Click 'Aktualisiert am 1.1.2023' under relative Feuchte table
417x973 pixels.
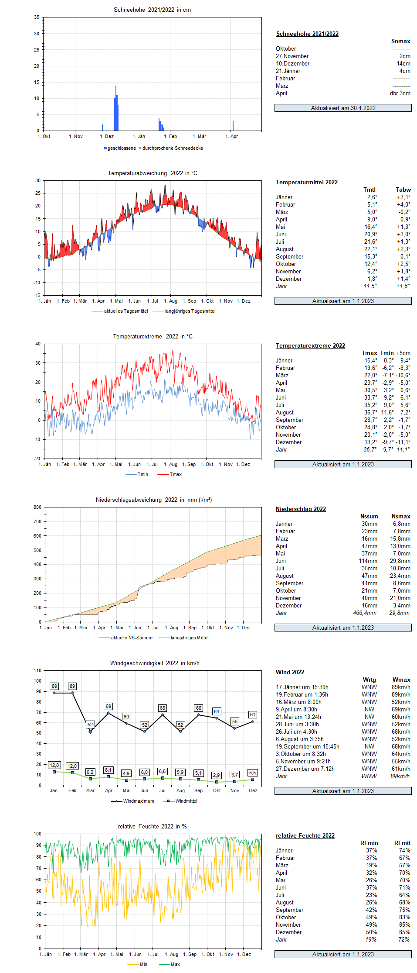coord(343,954)
